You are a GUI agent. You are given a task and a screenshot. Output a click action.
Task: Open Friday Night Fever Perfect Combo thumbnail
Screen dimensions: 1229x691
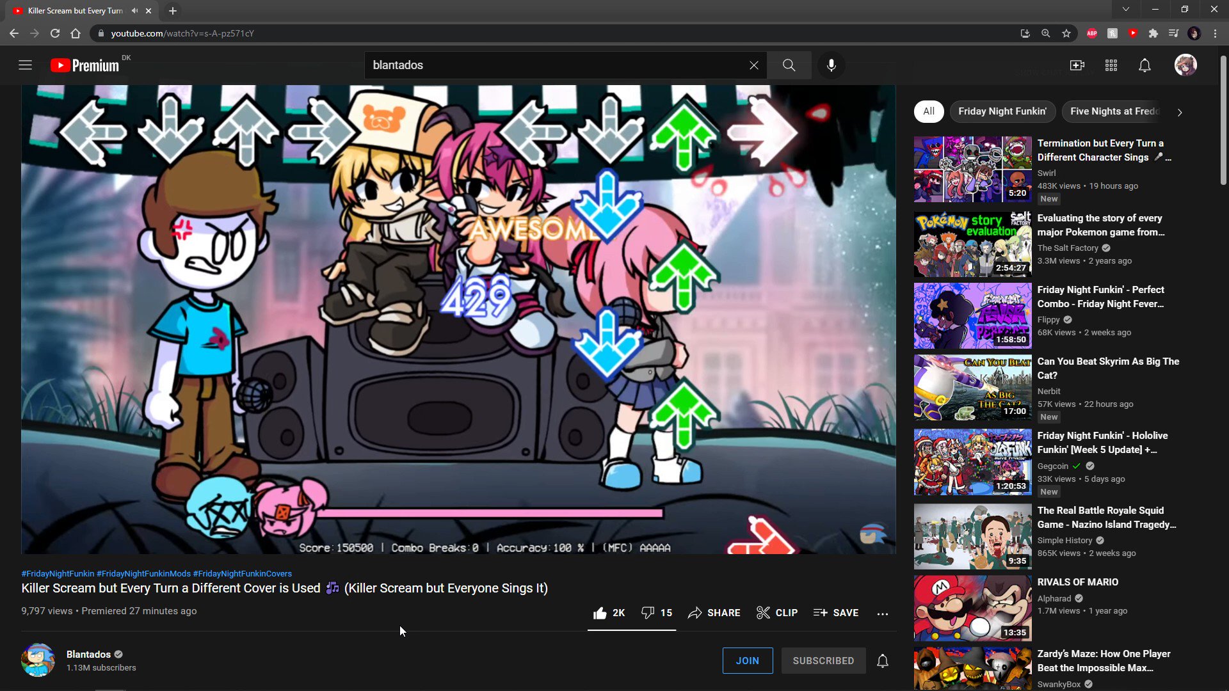click(972, 316)
